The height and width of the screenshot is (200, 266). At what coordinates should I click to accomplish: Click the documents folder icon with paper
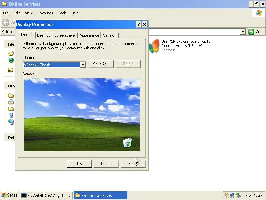pos(11,102)
